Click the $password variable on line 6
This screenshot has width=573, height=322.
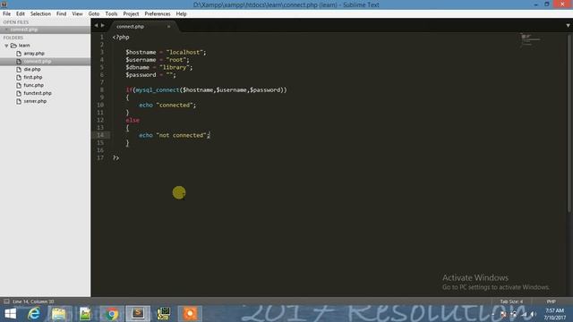tap(141, 75)
